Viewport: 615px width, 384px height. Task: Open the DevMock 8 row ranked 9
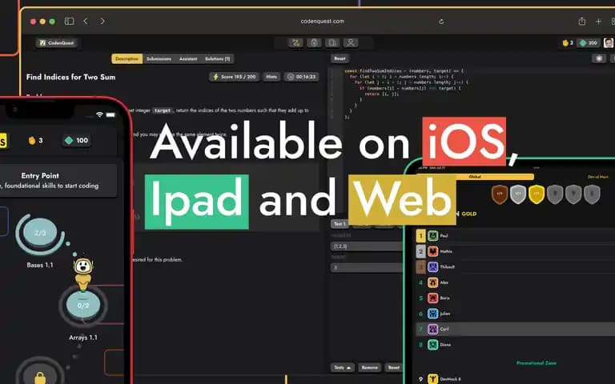pos(516,379)
